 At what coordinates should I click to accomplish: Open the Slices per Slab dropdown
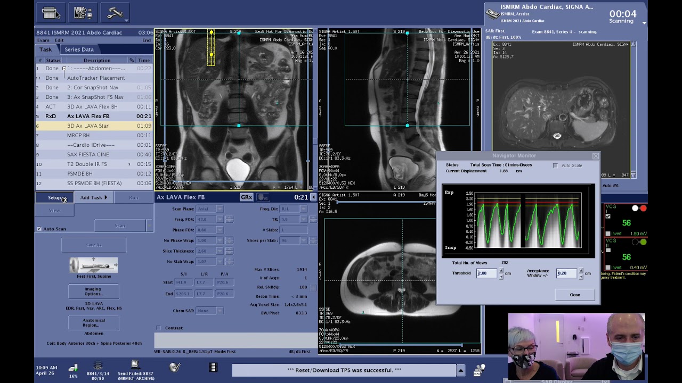point(304,240)
